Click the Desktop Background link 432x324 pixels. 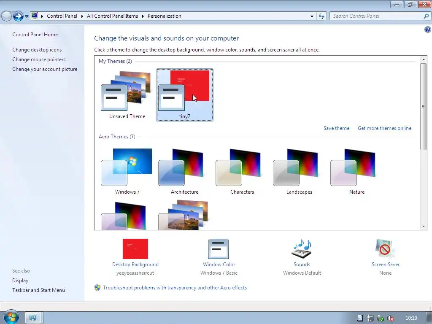click(135, 265)
